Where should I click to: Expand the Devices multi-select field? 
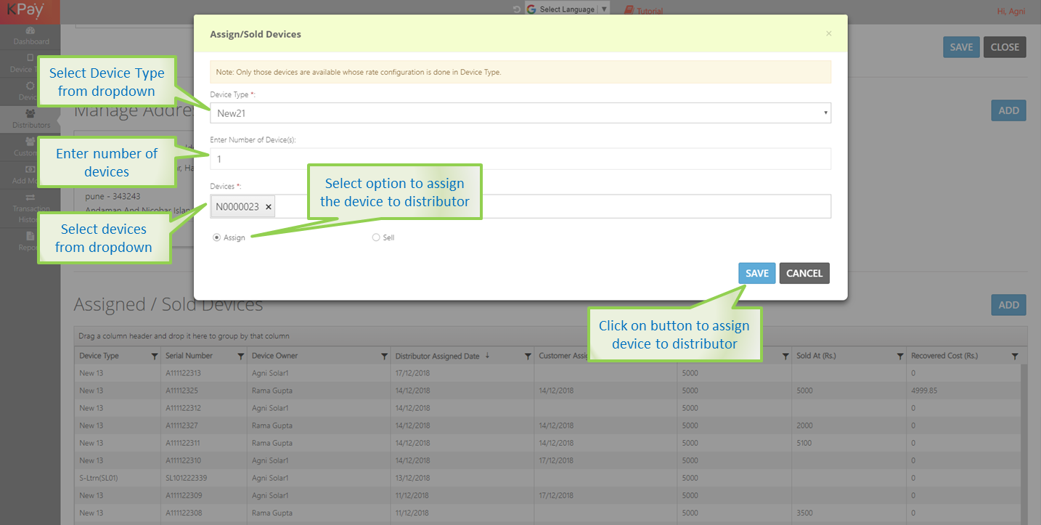point(552,207)
